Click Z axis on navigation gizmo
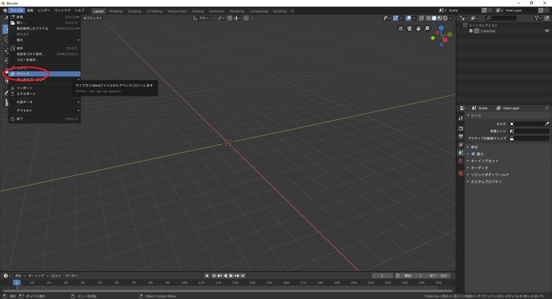Screen dimensions: 552x299 pos(441,28)
